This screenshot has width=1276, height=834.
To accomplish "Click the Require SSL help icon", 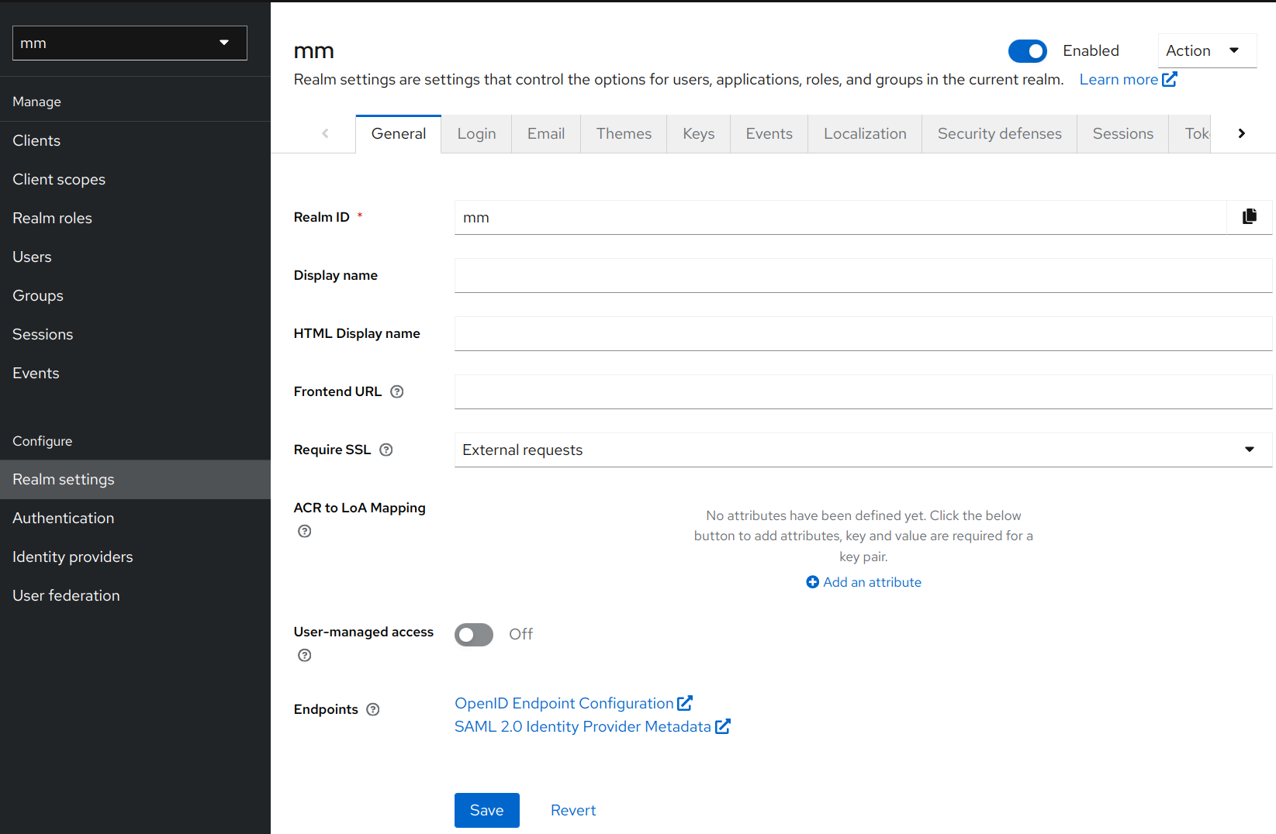I will point(386,450).
